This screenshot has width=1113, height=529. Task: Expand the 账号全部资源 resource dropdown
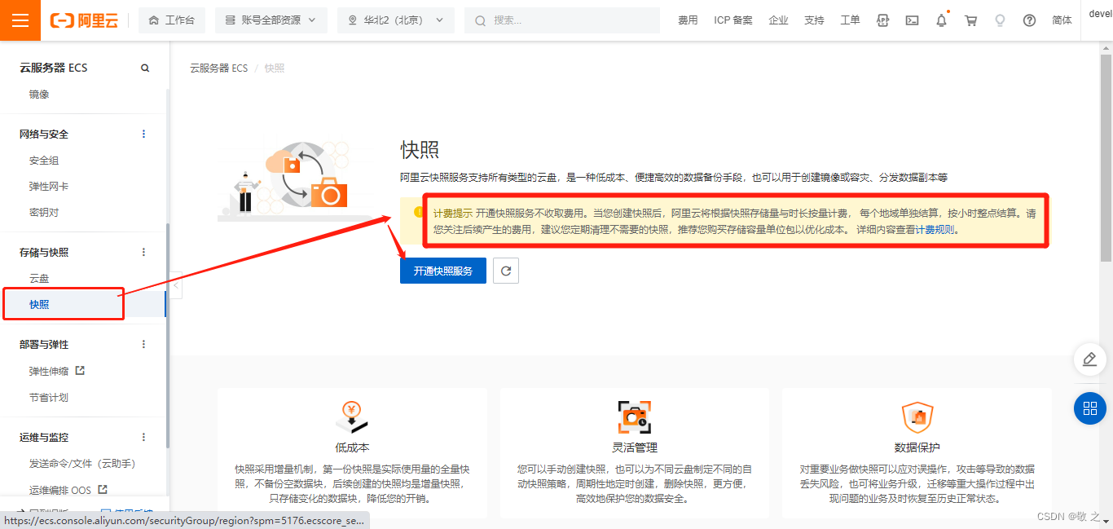click(x=271, y=20)
